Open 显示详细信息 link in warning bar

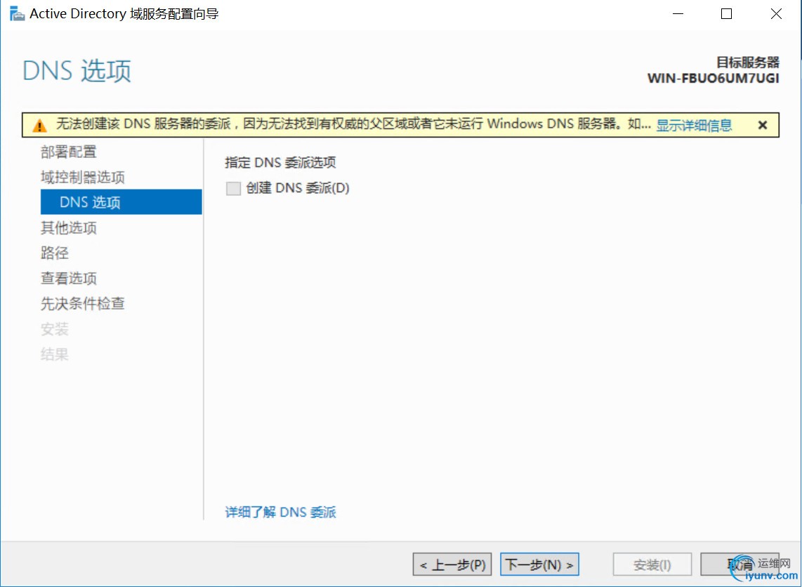click(x=694, y=125)
